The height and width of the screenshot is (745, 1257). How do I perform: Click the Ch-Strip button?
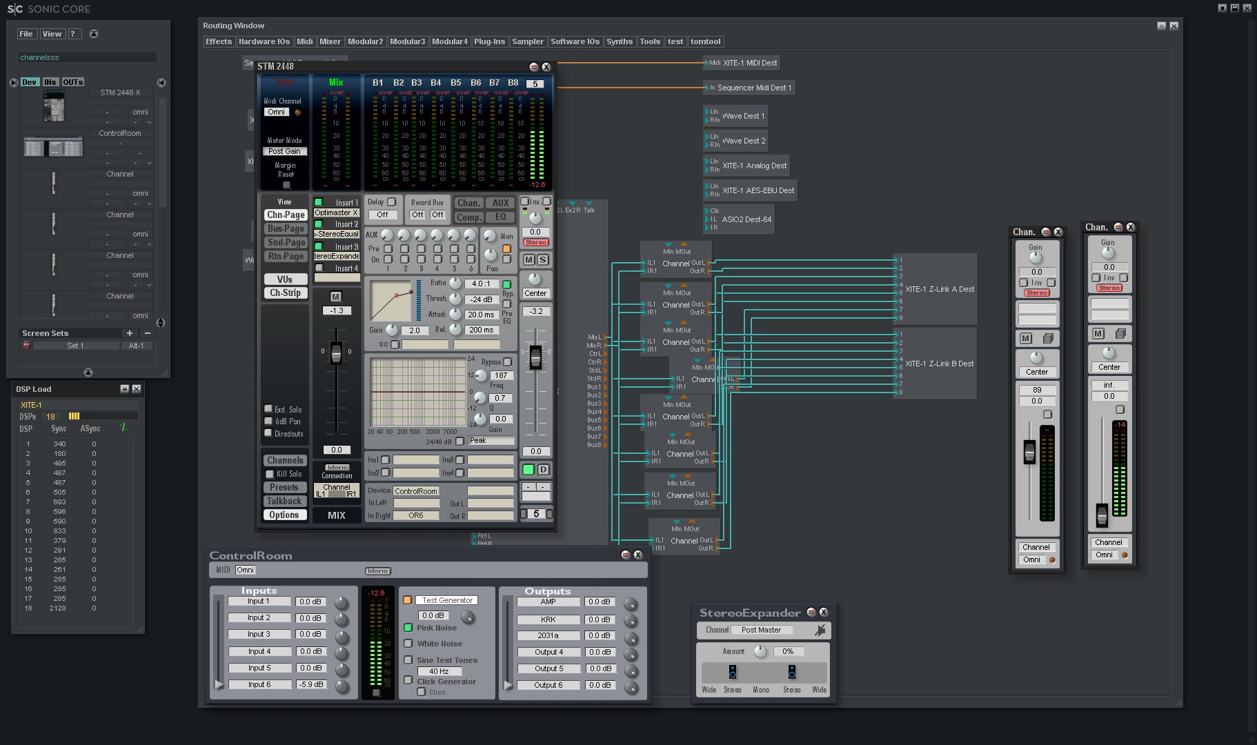[x=285, y=292]
